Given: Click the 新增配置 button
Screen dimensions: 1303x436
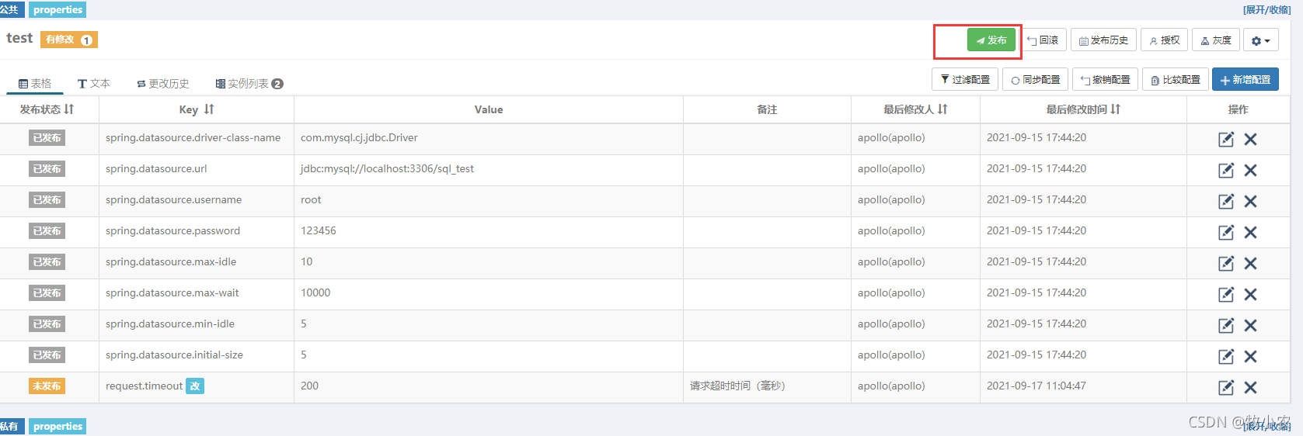Looking at the screenshot, I should click(x=1246, y=80).
